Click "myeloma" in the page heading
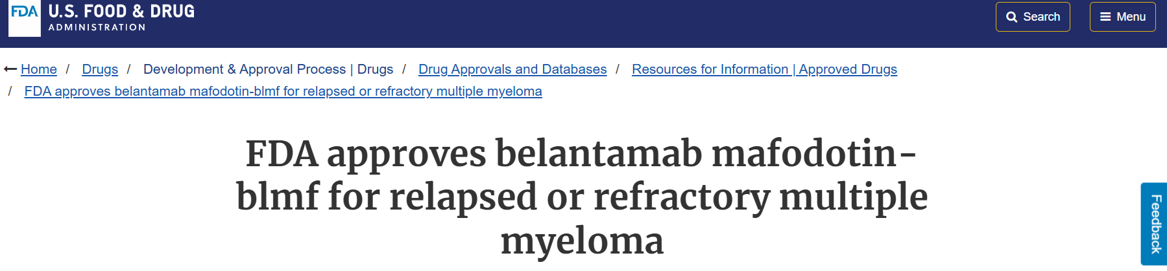 point(582,241)
